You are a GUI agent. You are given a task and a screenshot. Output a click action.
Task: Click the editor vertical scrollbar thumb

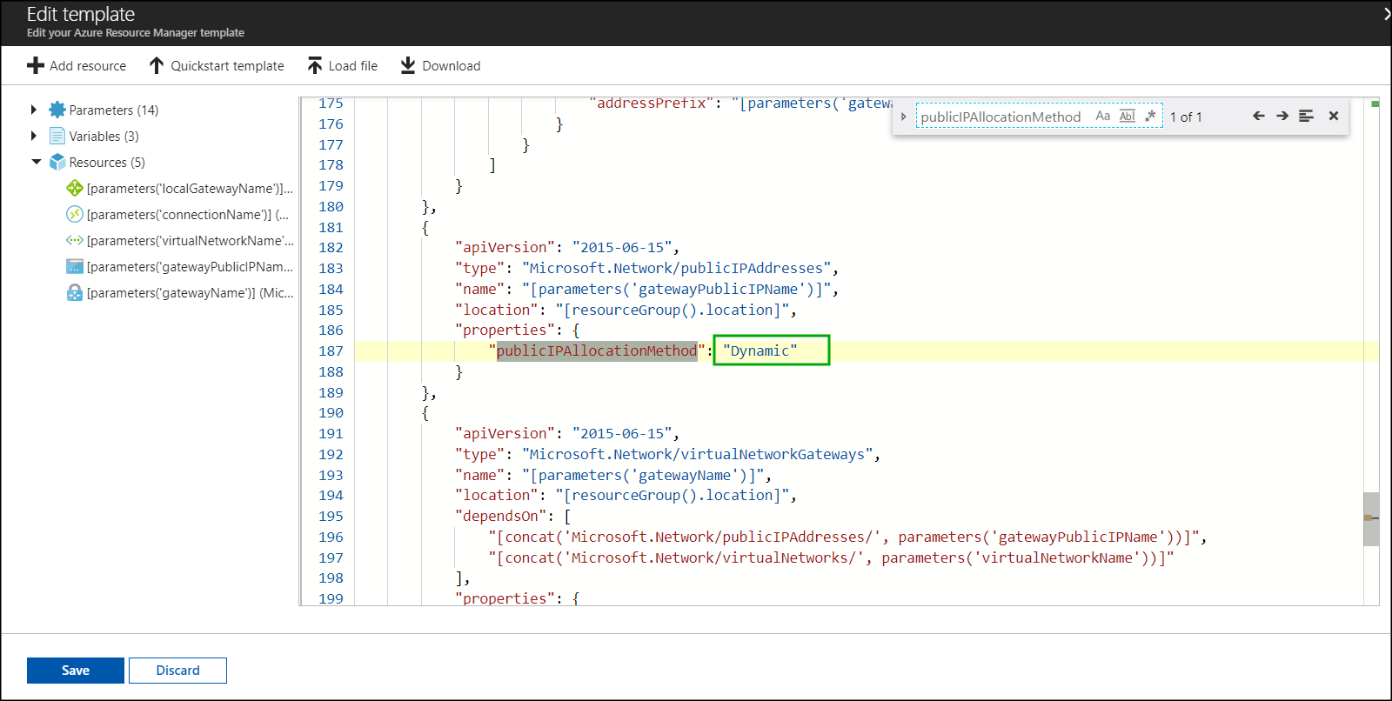coord(1371,519)
